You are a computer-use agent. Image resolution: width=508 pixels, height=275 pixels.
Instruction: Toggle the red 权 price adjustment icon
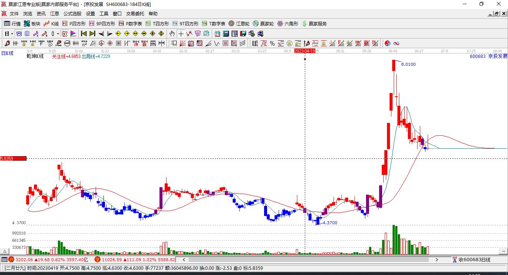pos(65,34)
